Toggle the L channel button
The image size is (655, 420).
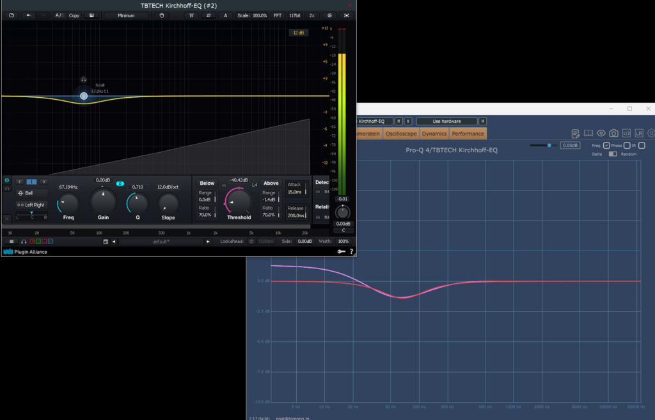click(32, 241)
